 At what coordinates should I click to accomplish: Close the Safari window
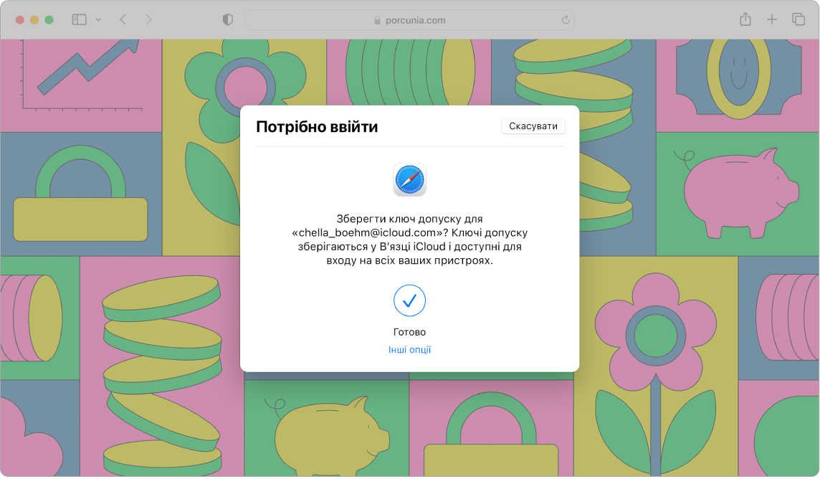pyautogui.click(x=20, y=20)
